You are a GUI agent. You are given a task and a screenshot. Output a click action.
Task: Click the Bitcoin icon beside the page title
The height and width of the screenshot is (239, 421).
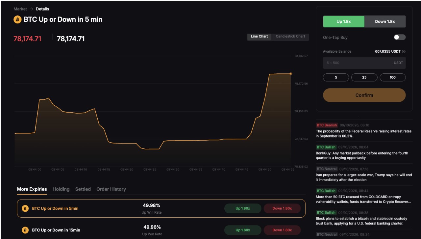pyautogui.click(x=17, y=19)
